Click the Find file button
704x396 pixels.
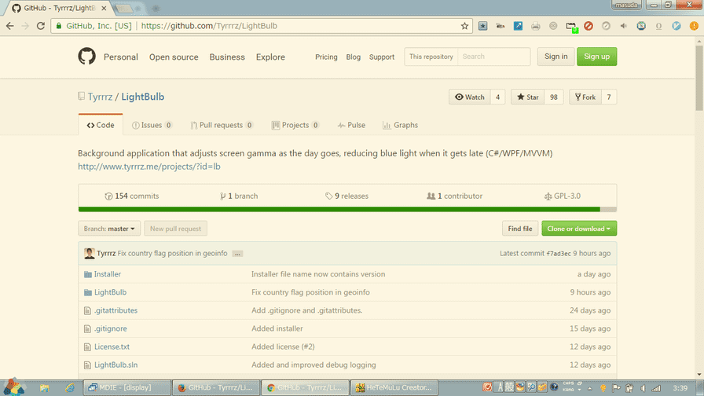[x=520, y=229]
